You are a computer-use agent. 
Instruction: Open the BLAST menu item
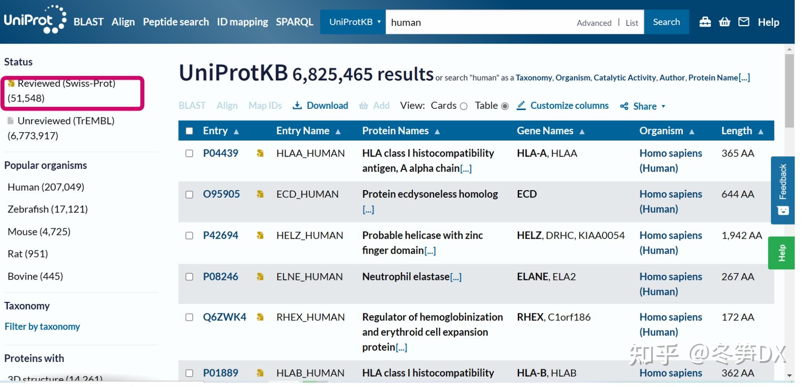88,22
